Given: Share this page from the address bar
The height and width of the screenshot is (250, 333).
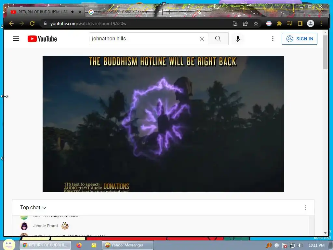Looking at the screenshot, I should coord(246,23).
